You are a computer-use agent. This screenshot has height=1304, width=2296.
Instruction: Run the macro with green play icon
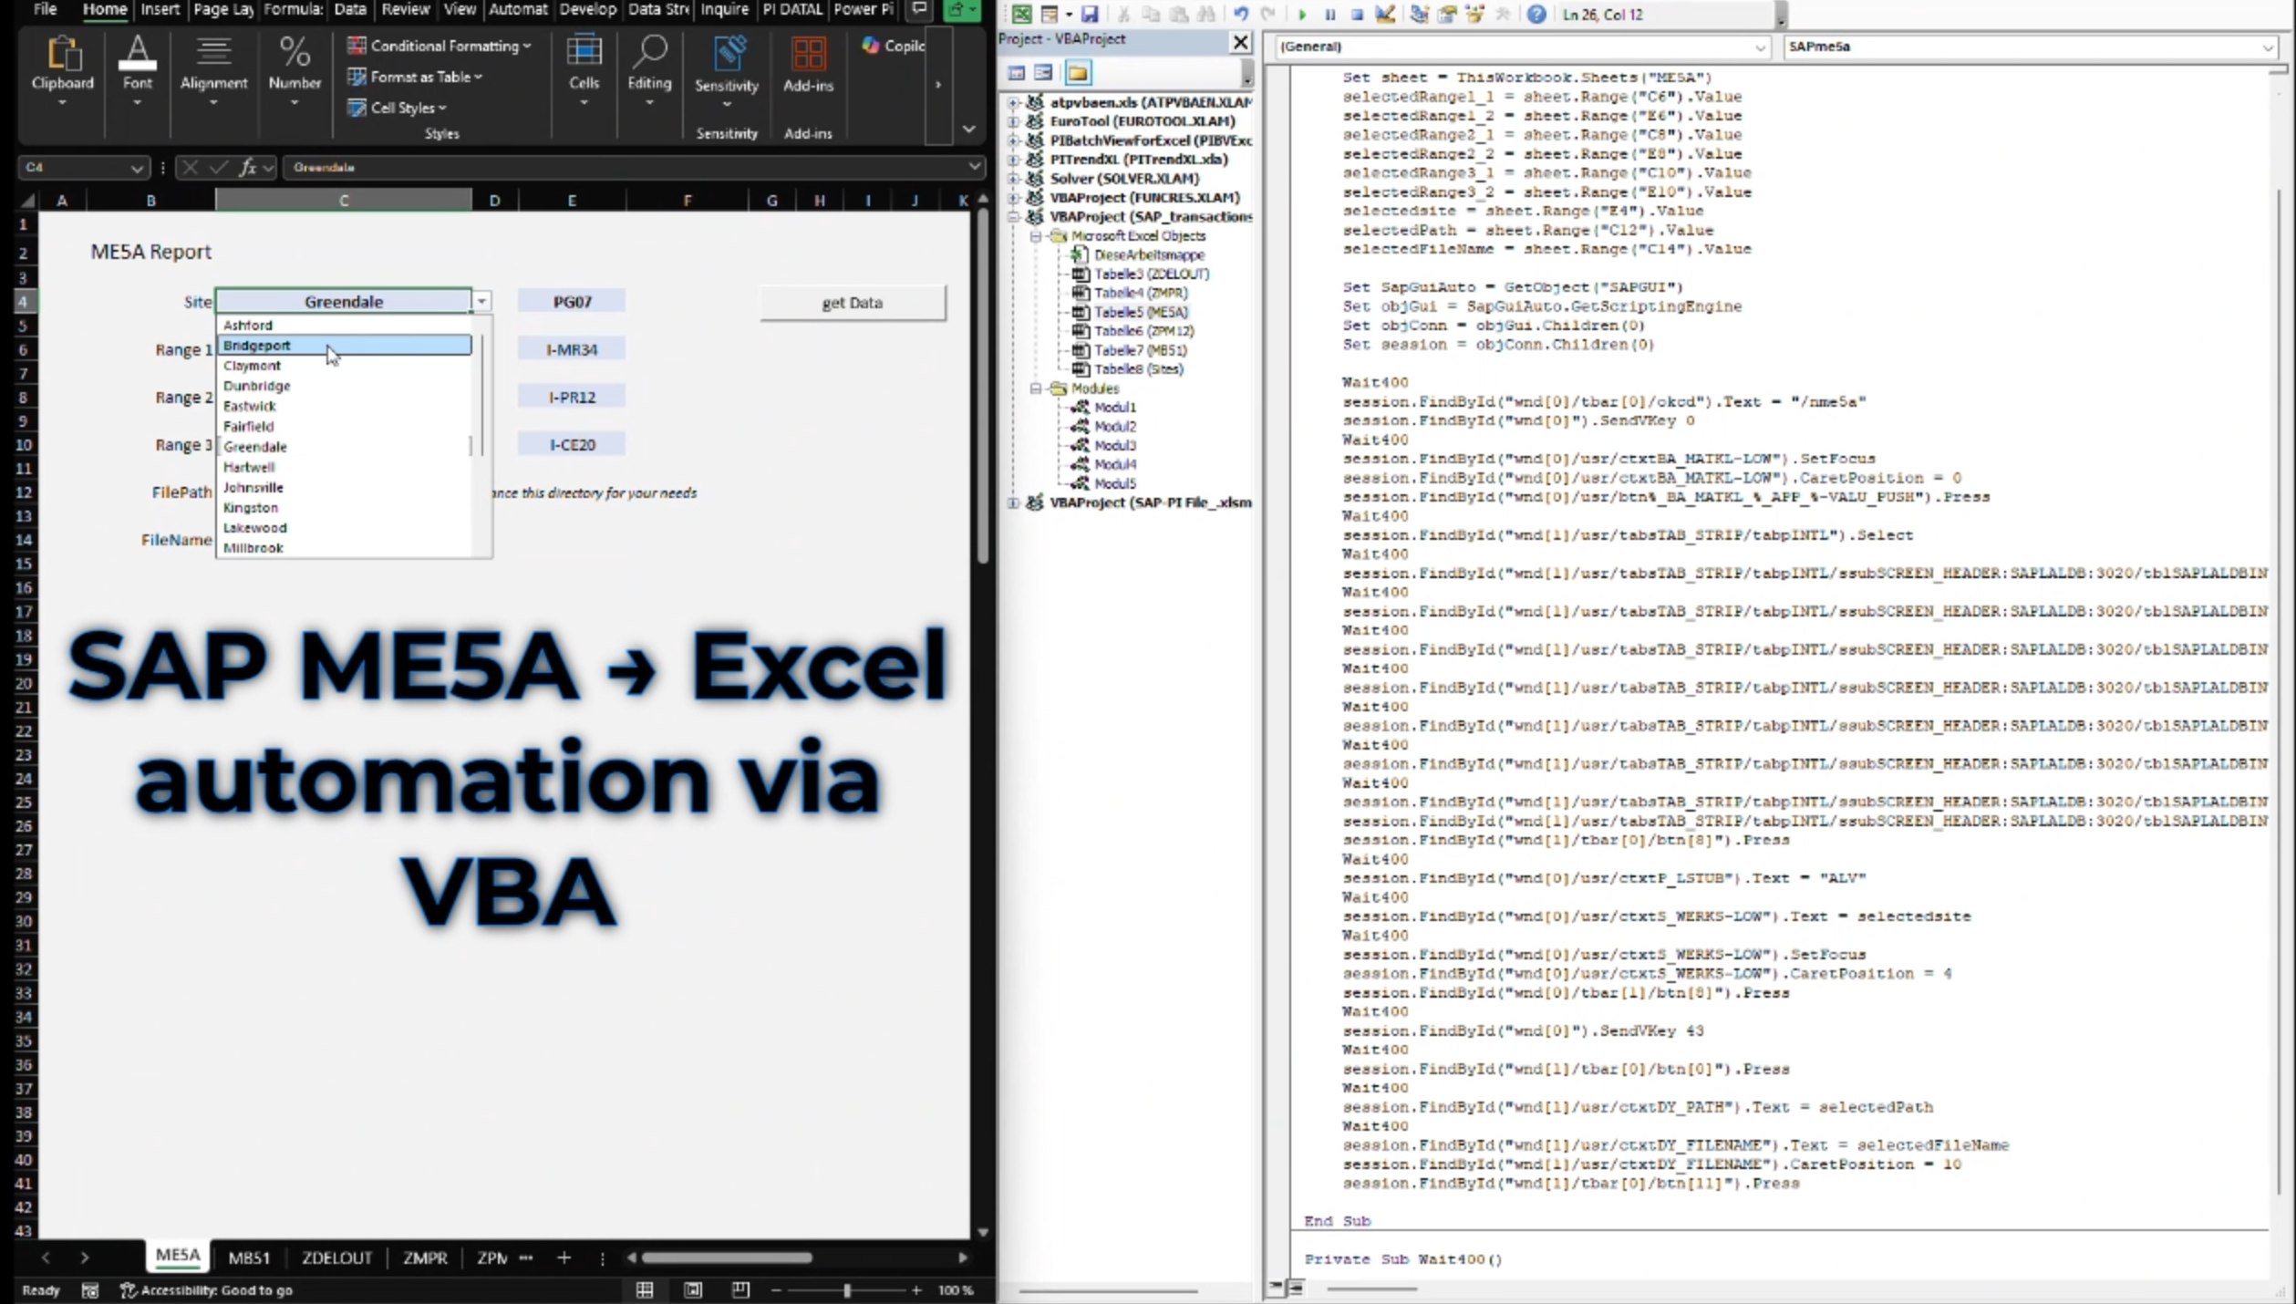[1302, 15]
